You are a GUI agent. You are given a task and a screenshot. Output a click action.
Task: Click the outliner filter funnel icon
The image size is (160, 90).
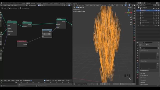pos(155,5)
